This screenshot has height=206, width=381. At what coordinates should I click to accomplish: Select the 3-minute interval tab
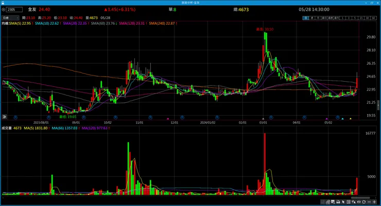click(x=349, y=18)
